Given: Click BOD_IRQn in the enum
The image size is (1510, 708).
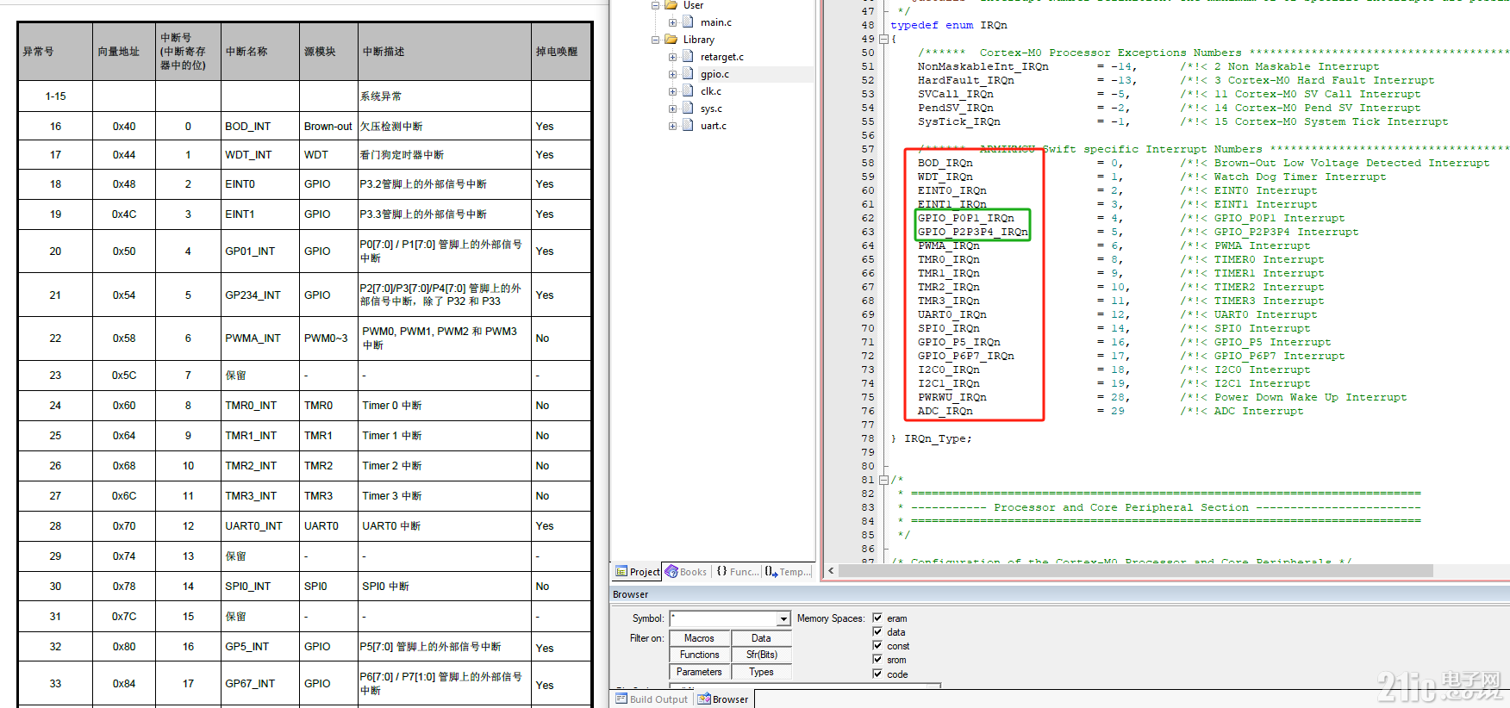Looking at the screenshot, I should 945,163.
